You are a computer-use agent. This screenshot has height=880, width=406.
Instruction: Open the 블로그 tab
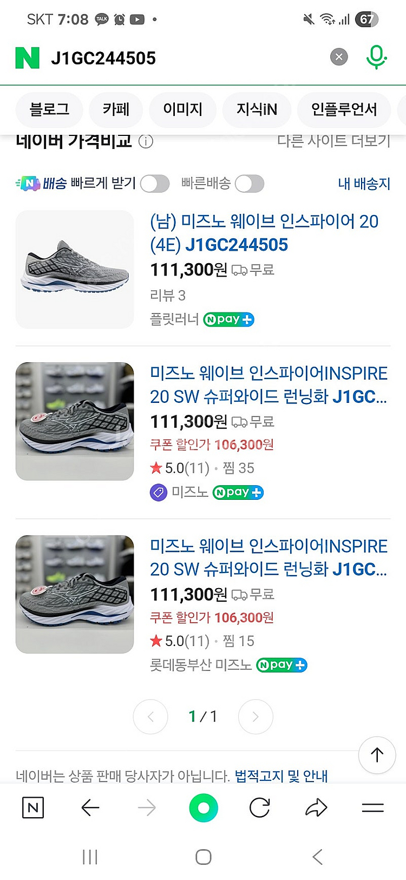point(49,109)
